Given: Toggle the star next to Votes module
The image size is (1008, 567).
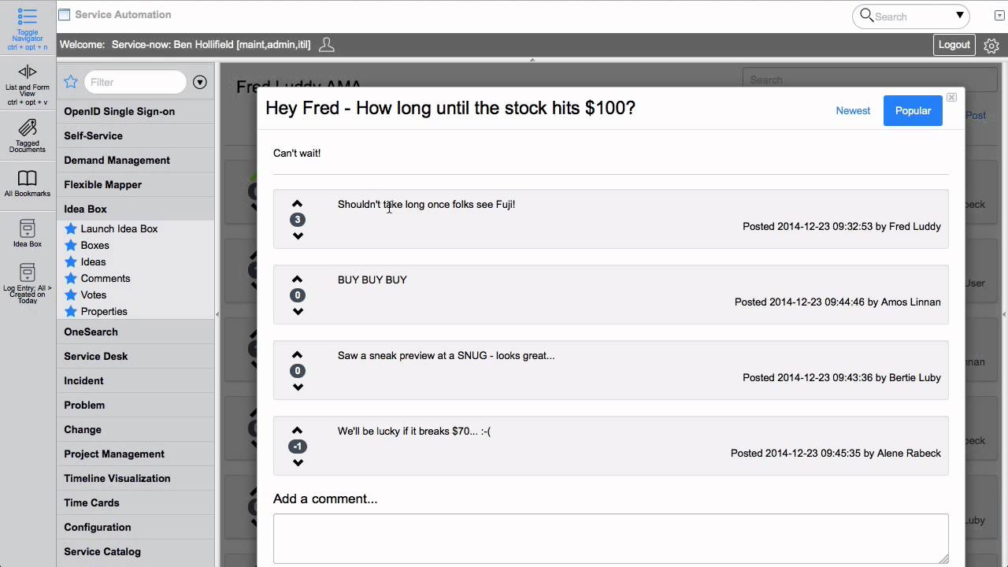Looking at the screenshot, I should (x=71, y=295).
